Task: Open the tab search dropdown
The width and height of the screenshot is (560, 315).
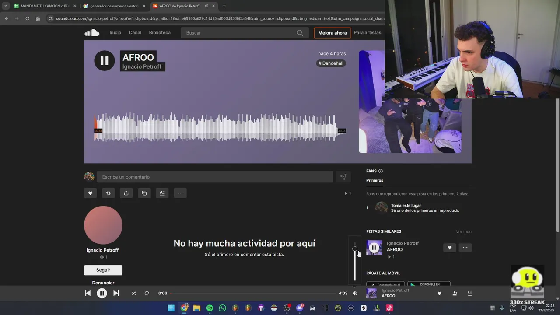Action: click(x=6, y=6)
